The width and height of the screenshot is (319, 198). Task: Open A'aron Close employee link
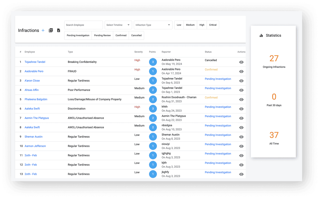(x=32, y=81)
